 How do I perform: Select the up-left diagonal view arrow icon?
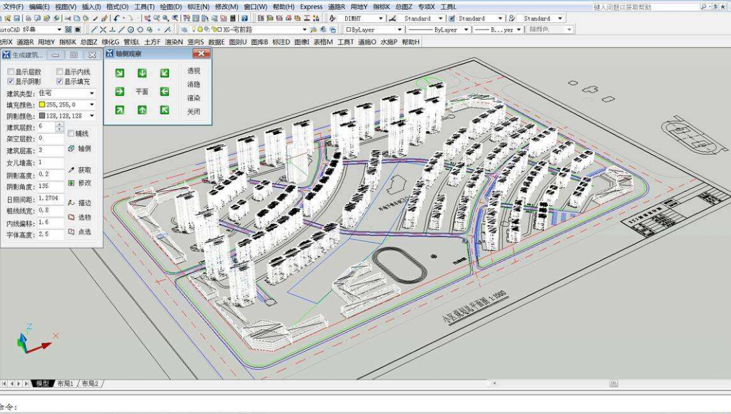click(164, 110)
